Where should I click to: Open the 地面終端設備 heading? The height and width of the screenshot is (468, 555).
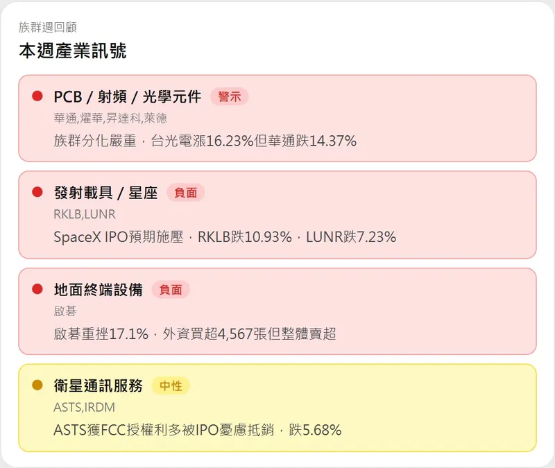[98, 289]
